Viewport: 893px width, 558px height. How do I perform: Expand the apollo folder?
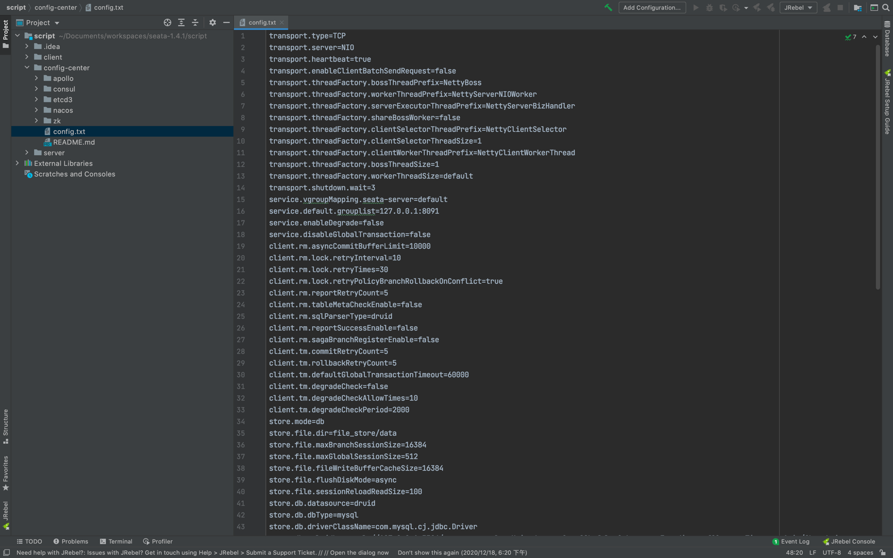click(37, 78)
